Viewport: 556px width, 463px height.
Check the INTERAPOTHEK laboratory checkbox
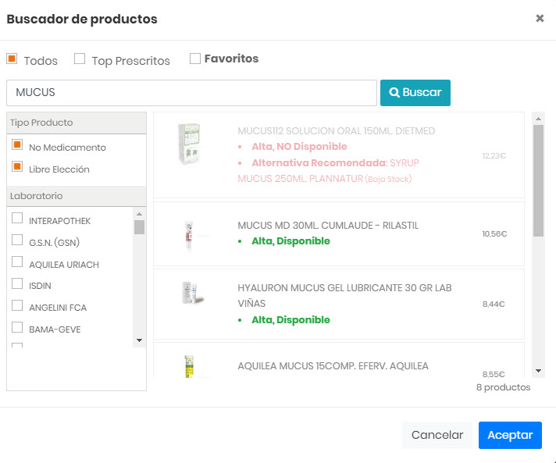[x=17, y=218]
